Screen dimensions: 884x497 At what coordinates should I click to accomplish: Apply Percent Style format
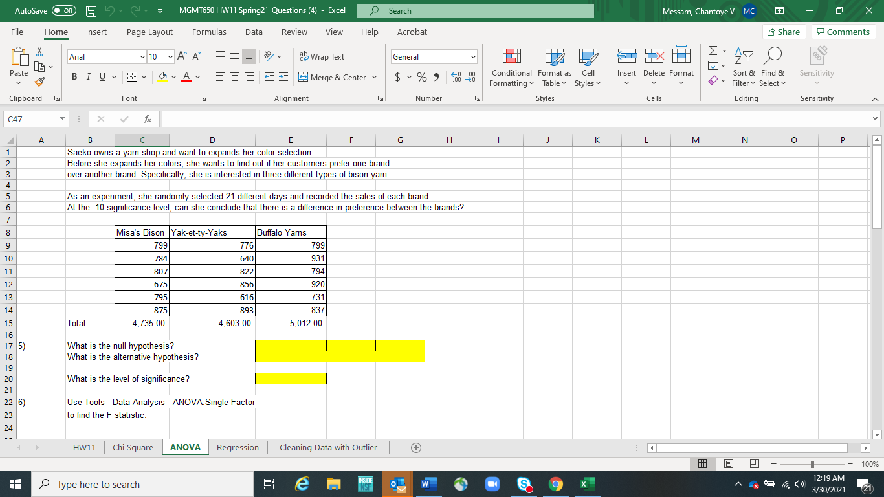422,78
